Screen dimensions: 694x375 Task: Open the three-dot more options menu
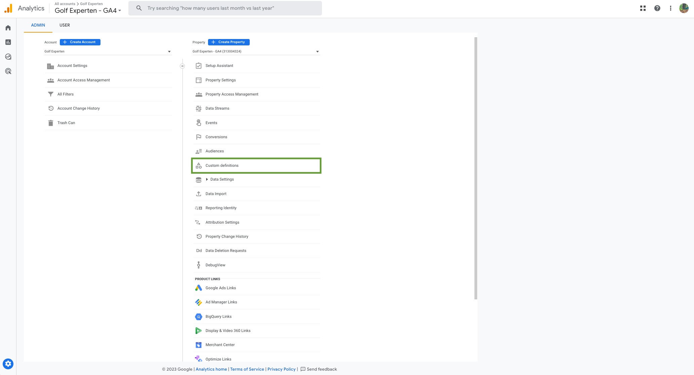[670, 8]
